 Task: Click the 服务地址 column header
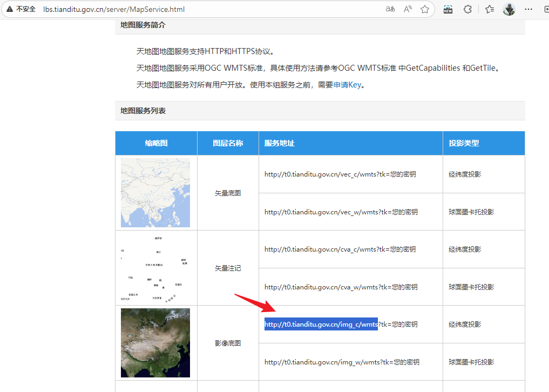click(x=280, y=144)
